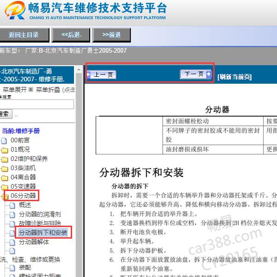Open the next page via 下一页
Viewport: 277px width, 277px height.
196,74
